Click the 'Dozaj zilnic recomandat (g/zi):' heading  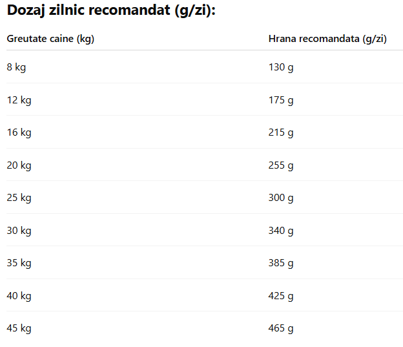tap(111, 11)
